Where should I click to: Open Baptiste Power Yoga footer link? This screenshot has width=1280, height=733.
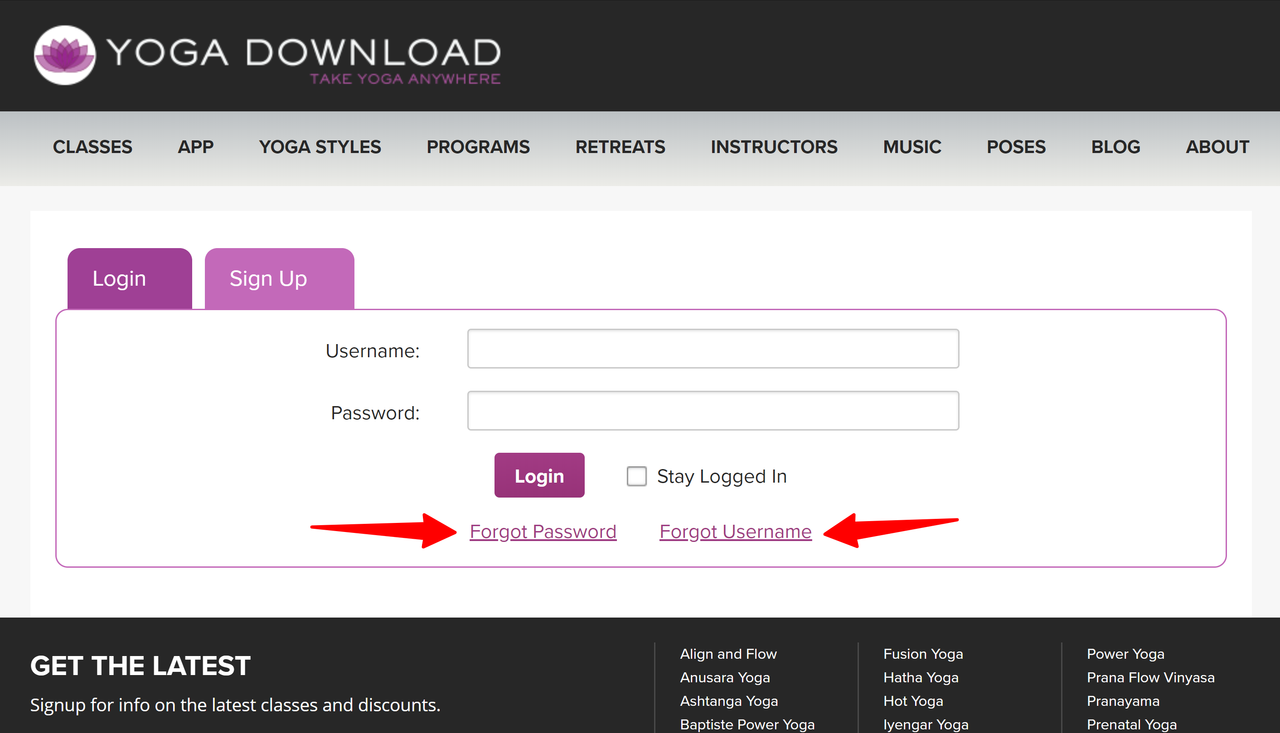point(747,724)
